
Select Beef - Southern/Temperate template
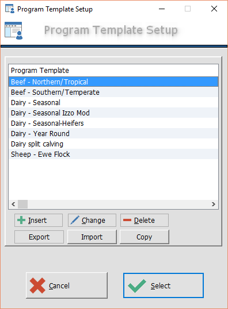point(113,92)
